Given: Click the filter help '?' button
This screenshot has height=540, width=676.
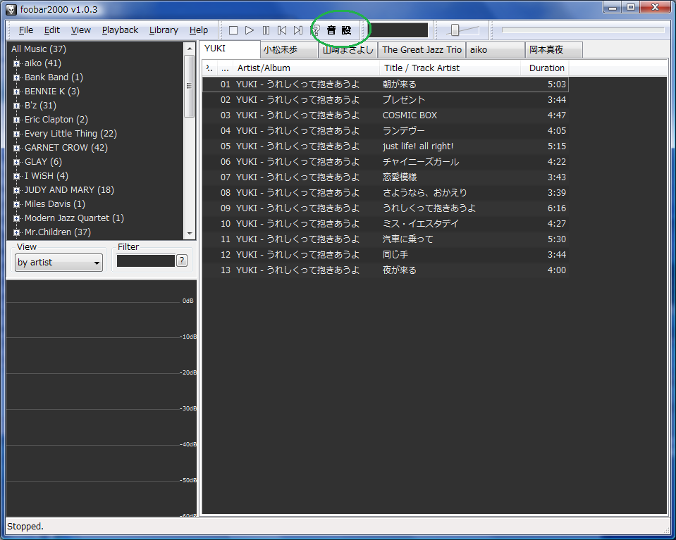Looking at the screenshot, I should (182, 260).
